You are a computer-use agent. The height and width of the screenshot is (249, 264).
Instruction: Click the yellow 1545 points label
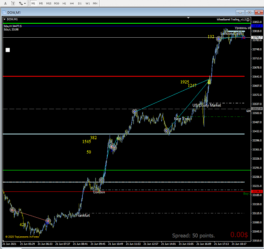click(x=87, y=141)
